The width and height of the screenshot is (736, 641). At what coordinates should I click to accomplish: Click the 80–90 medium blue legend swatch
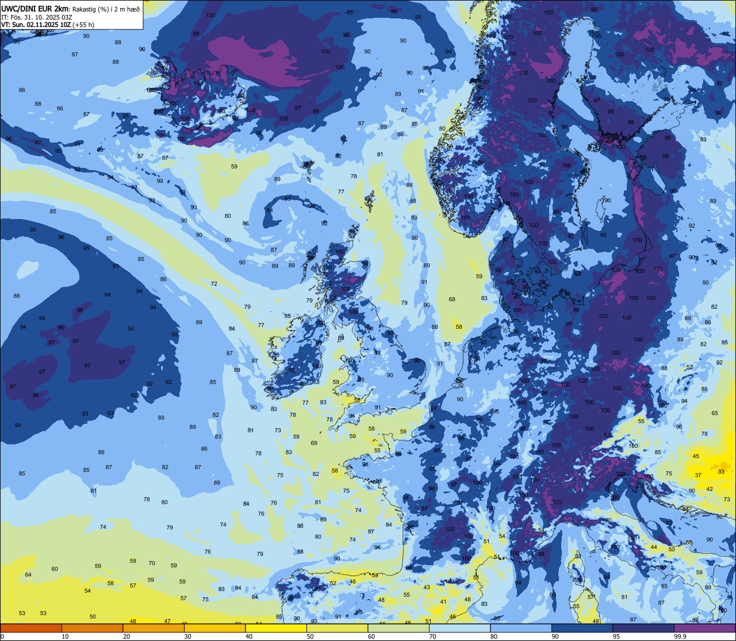[x=521, y=628]
